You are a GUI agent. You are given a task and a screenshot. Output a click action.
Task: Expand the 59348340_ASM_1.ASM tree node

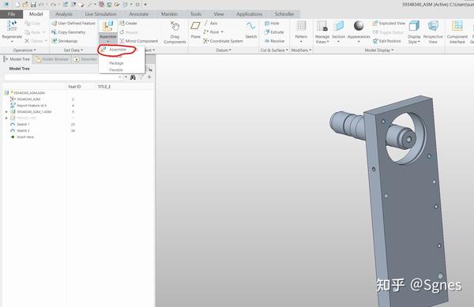point(6,112)
